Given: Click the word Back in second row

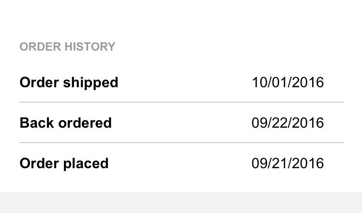Looking at the screenshot, I should (37, 123).
